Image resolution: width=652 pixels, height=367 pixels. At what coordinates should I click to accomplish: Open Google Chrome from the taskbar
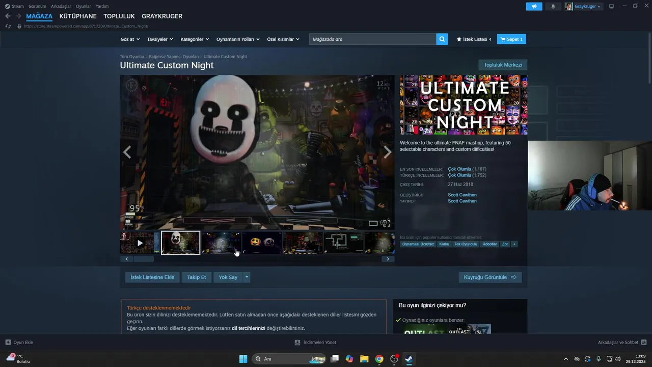click(x=379, y=359)
